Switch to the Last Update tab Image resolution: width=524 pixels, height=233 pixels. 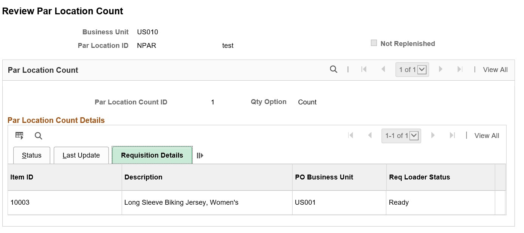point(81,155)
